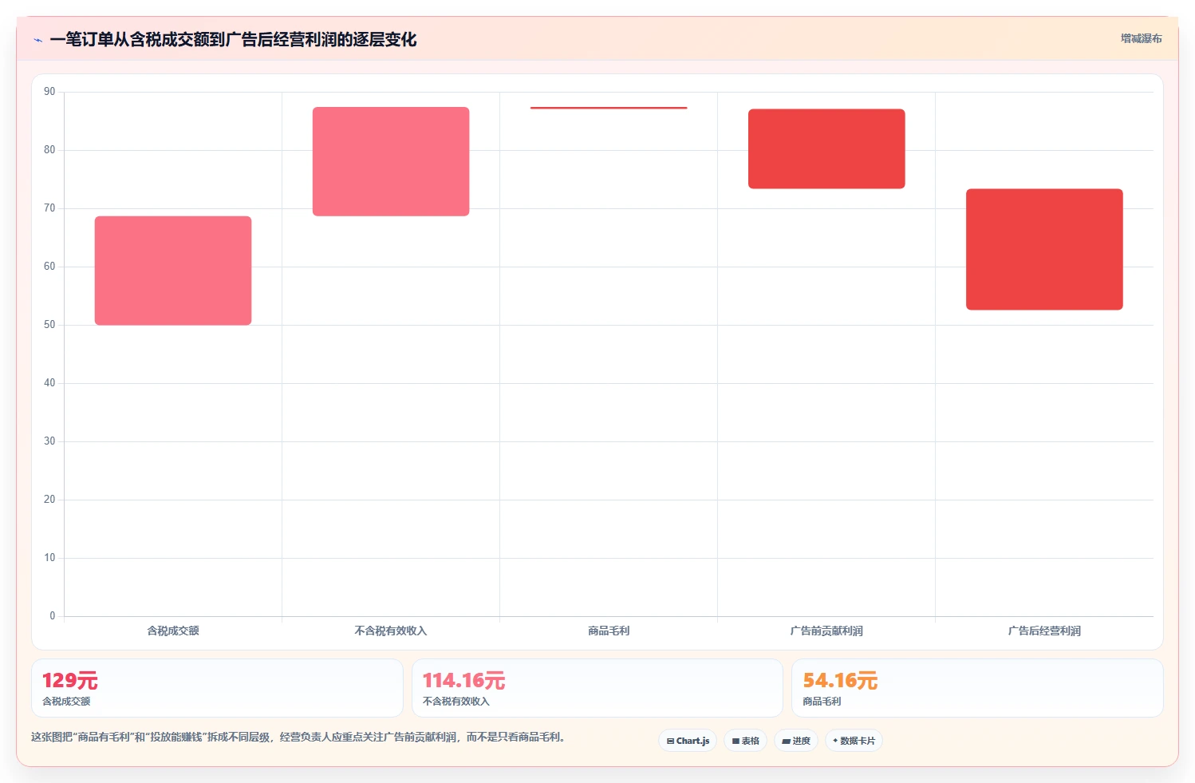The width and height of the screenshot is (1195, 783).
Task: Click the x-axis label 商品毛利
Action: pos(609,631)
